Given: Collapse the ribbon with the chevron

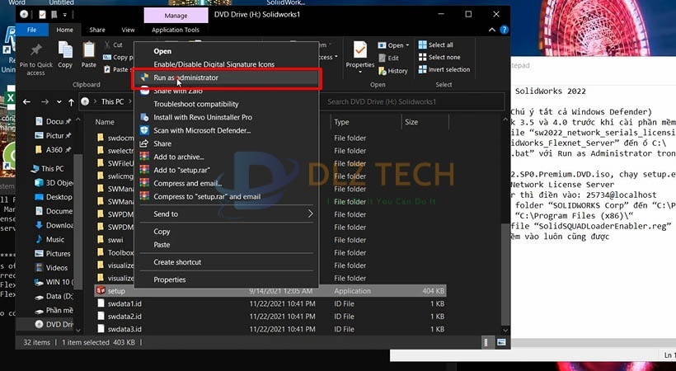Looking at the screenshot, I should pyautogui.click(x=492, y=30).
